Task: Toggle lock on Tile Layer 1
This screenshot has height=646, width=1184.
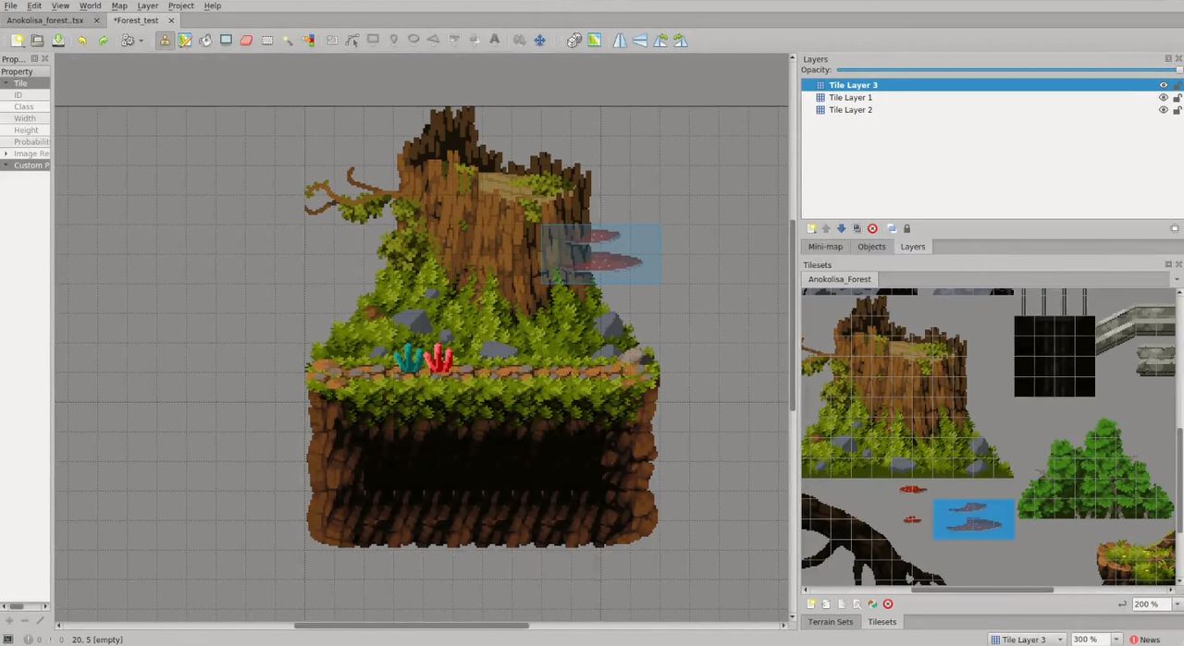Action: pyautogui.click(x=1177, y=97)
